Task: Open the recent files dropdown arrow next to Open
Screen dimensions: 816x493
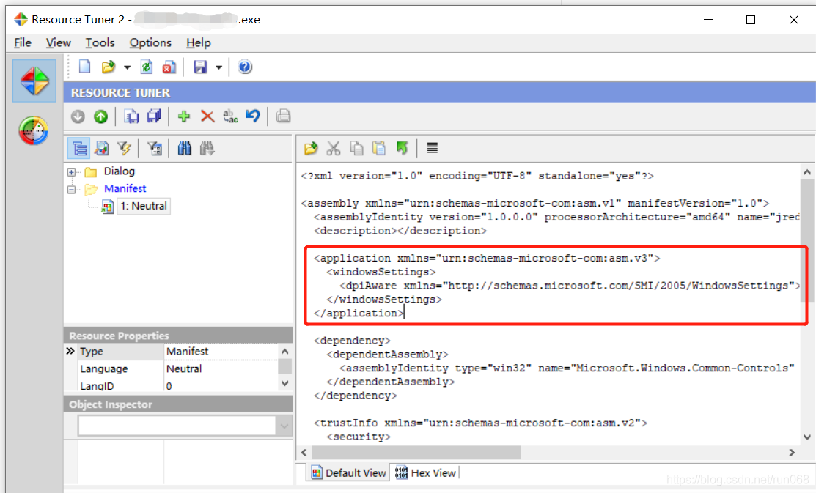Action: (x=127, y=67)
